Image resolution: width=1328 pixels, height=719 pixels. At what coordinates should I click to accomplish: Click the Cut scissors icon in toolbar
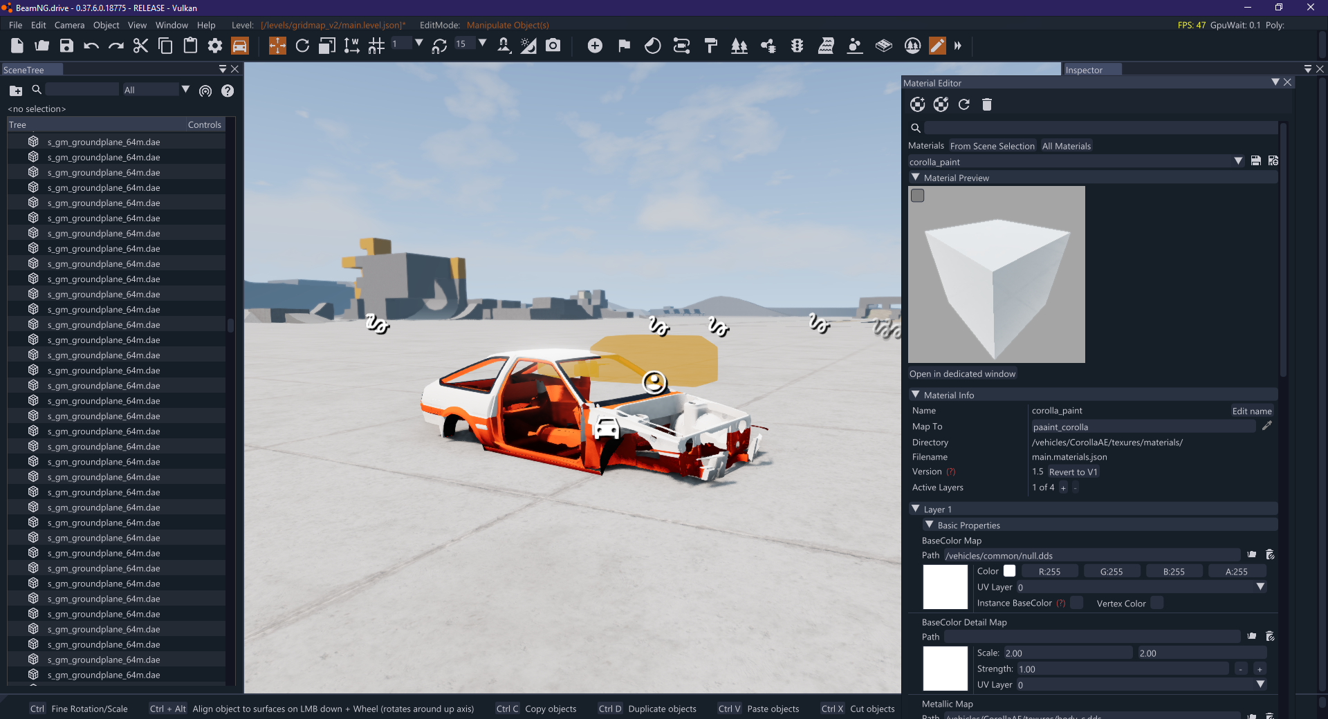[x=140, y=46]
